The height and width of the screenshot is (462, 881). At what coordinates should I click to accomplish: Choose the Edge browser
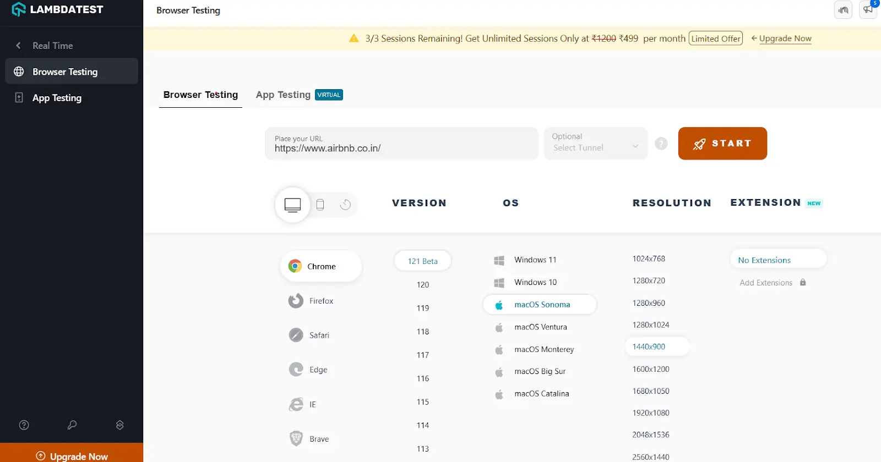pyautogui.click(x=308, y=370)
